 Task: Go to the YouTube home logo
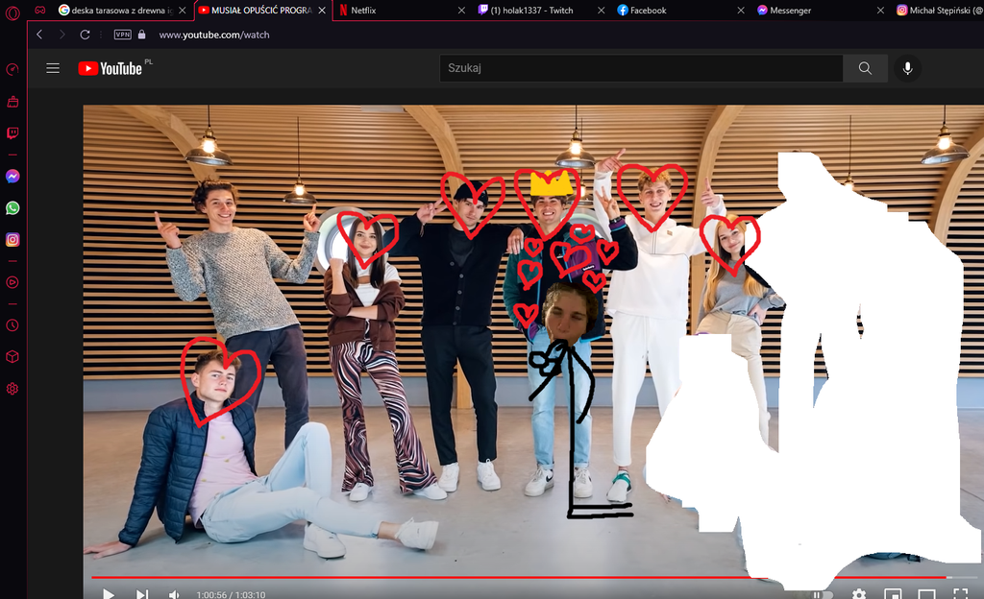111,68
